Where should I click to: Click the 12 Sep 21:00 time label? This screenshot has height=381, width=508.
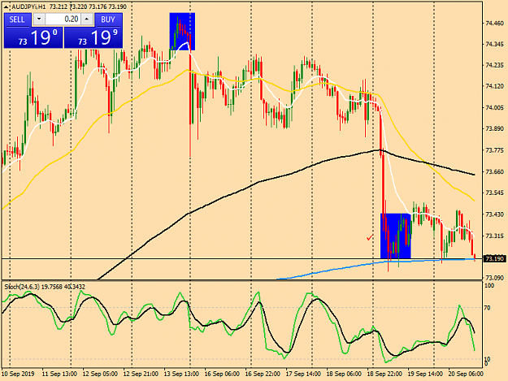coord(141,374)
